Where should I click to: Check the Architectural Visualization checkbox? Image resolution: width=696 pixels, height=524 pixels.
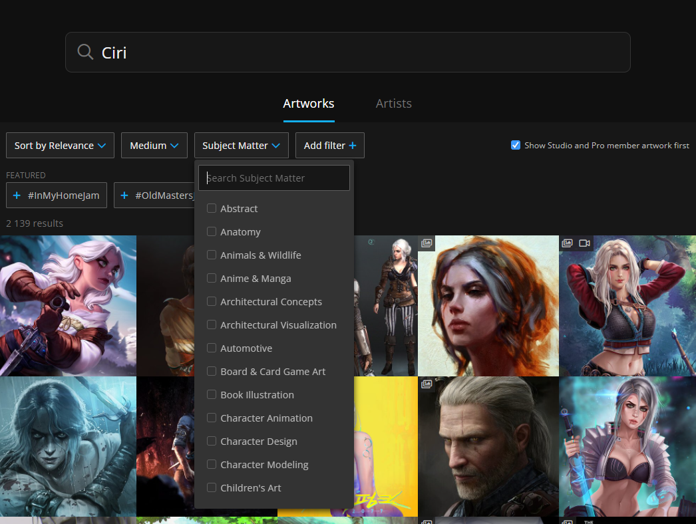coord(212,325)
